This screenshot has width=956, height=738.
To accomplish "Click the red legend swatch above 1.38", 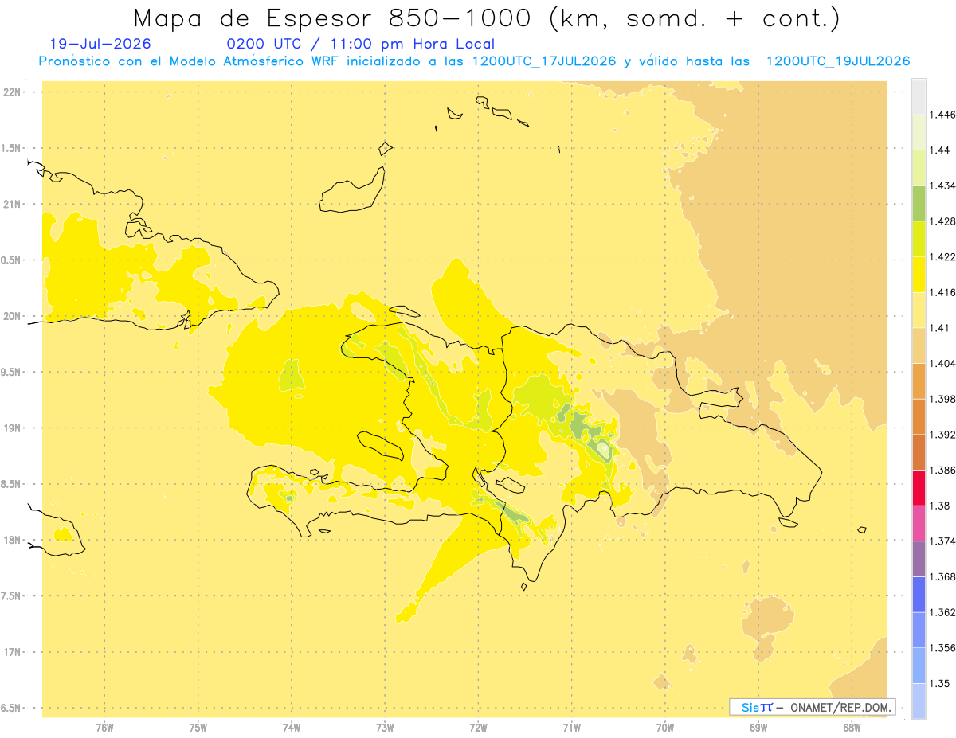I will (x=919, y=488).
